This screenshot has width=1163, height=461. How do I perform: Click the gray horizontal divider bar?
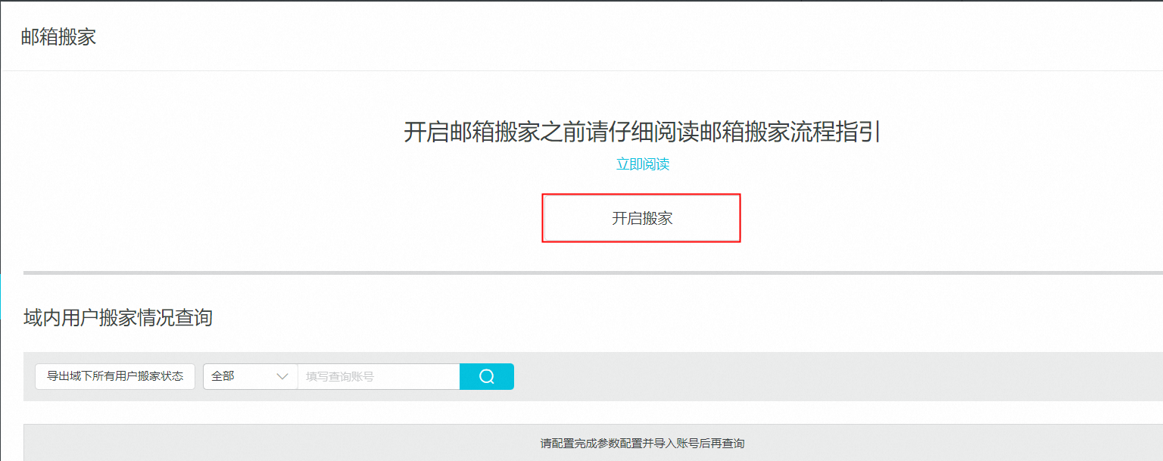point(581,274)
